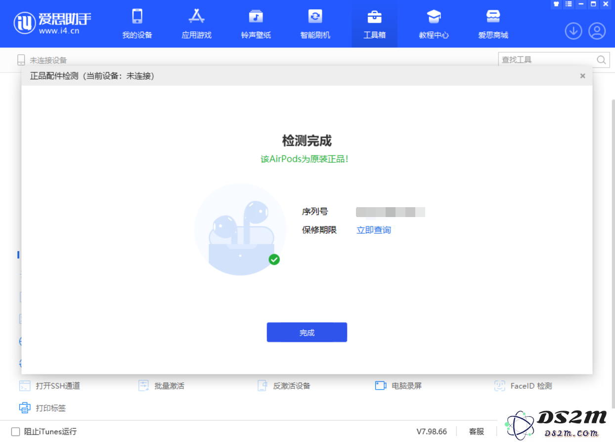The image size is (615, 442).
Task: Click the 未连接设备 device indicator
Action: click(x=42, y=60)
